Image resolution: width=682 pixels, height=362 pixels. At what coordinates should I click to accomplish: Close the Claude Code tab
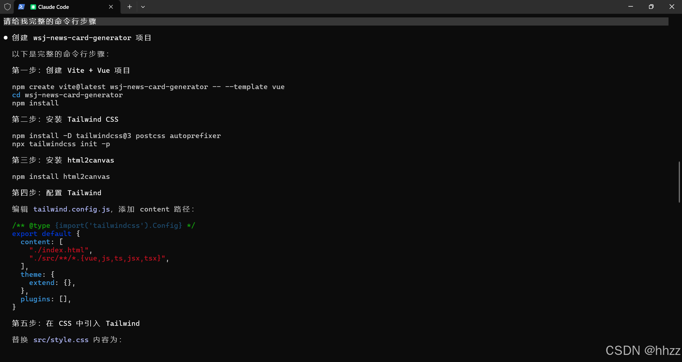click(111, 7)
